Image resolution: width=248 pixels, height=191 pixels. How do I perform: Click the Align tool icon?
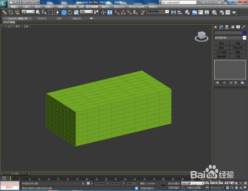click(x=180, y=12)
